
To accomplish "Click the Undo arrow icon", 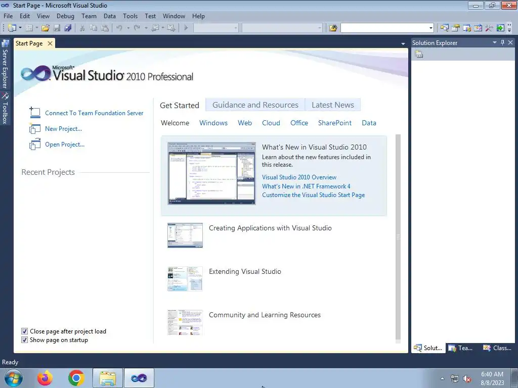I will [x=119, y=28].
